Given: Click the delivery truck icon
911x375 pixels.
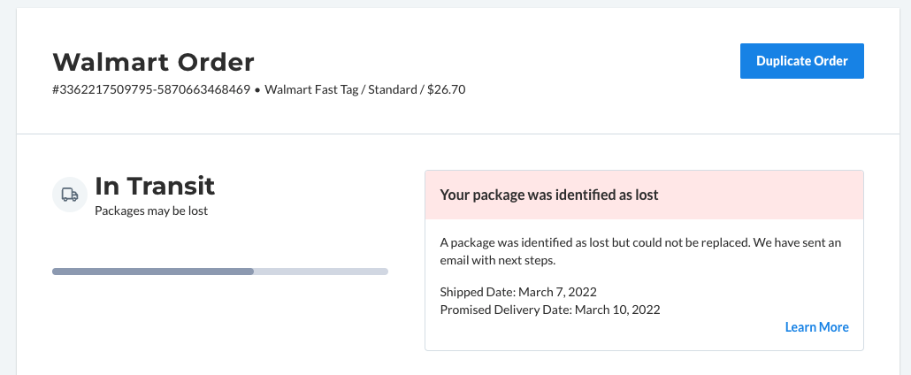Looking at the screenshot, I should pos(70,195).
